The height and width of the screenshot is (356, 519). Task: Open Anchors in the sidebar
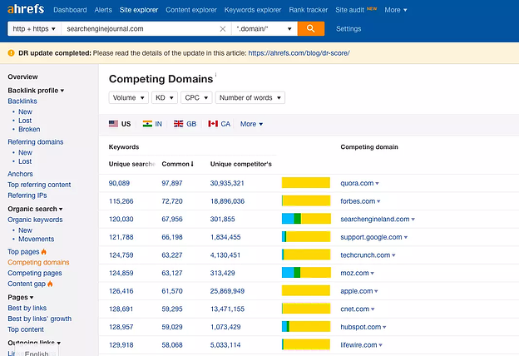20,174
